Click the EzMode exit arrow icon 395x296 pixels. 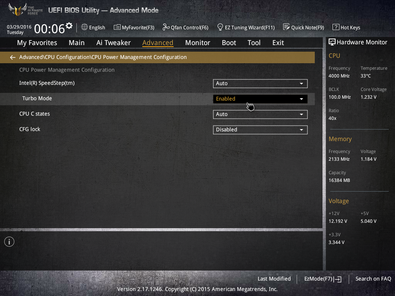pyautogui.click(x=338, y=279)
